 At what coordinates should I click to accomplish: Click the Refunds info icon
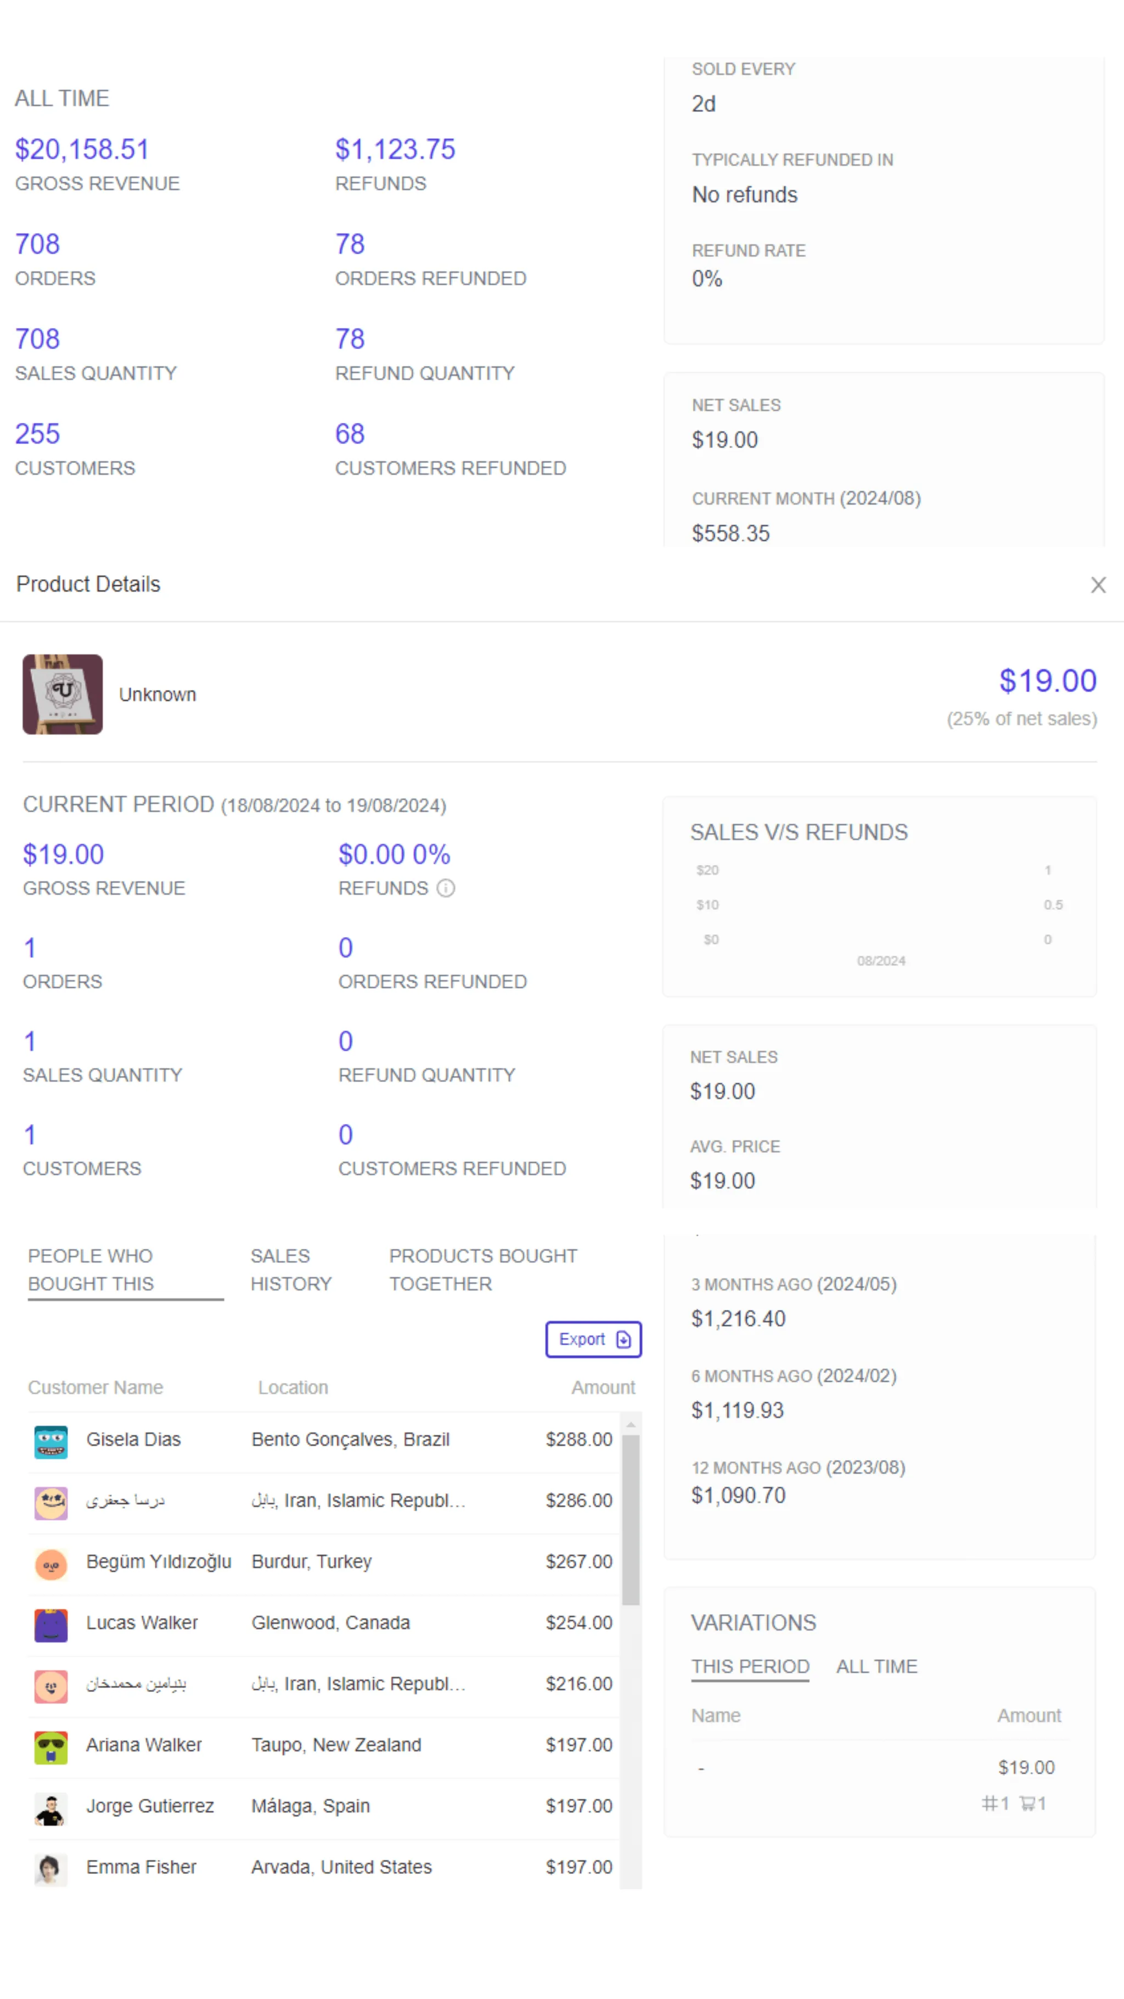[446, 888]
